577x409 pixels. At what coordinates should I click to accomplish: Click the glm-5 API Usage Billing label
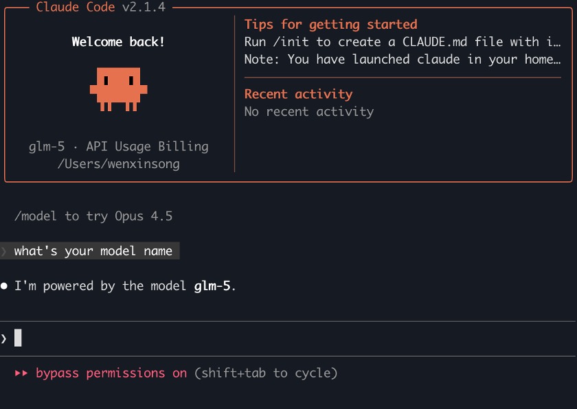pos(118,146)
